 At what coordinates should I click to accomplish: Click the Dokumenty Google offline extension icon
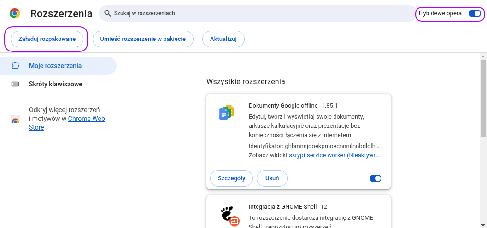coord(226,112)
